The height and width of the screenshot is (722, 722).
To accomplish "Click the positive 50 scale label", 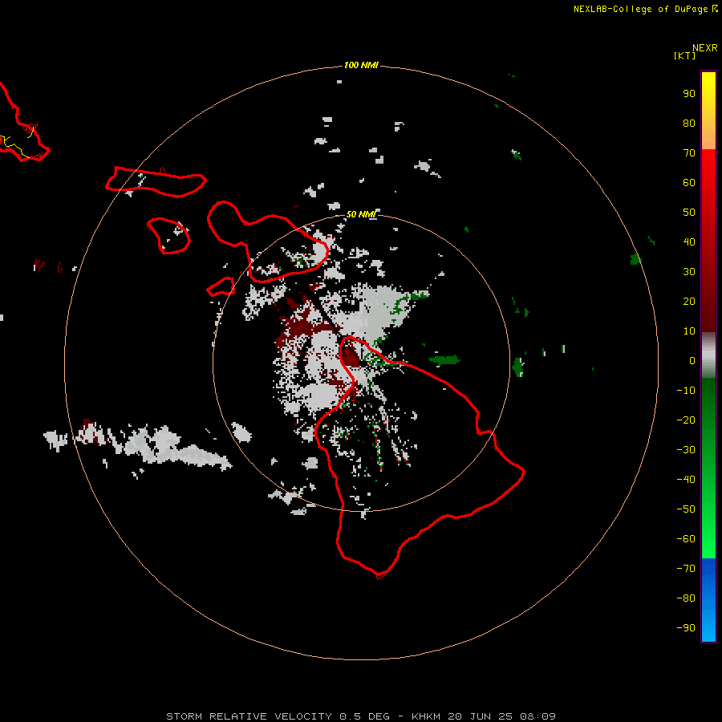I will [x=689, y=213].
